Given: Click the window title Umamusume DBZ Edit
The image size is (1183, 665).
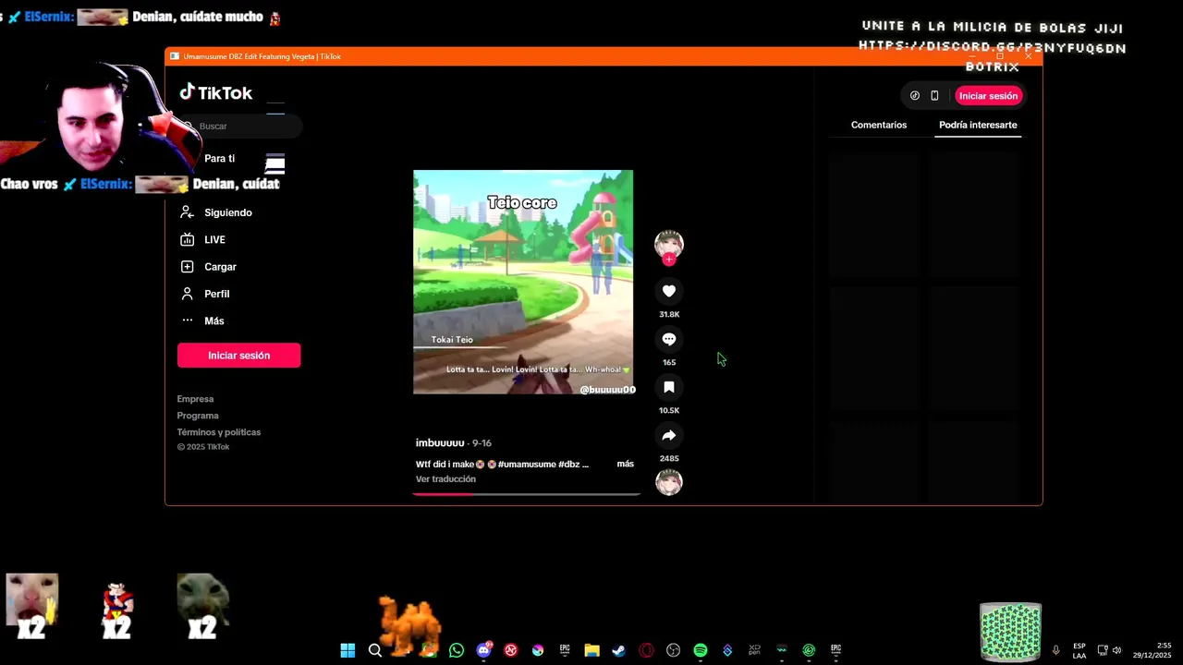Looking at the screenshot, I should [262, 56].
